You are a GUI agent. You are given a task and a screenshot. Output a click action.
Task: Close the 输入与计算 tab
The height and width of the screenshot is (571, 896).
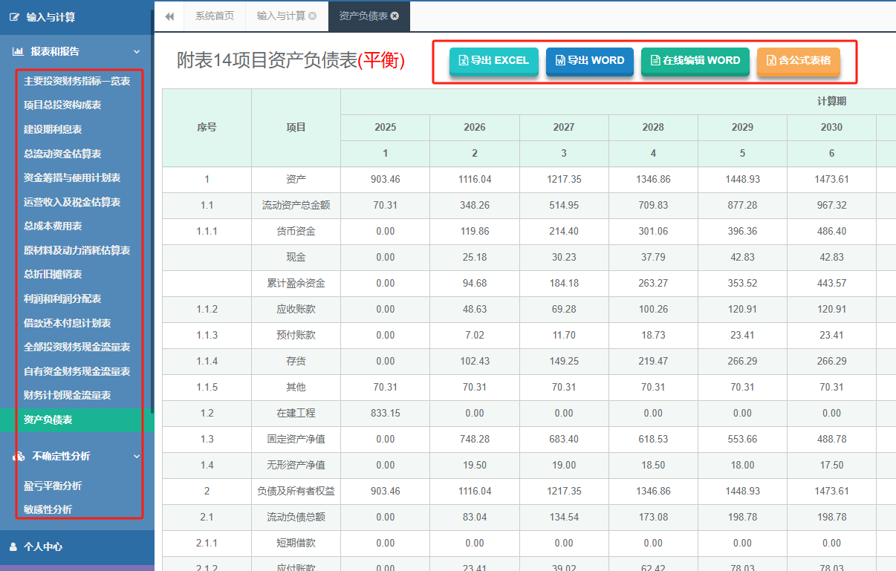pyautogui.click(x=312, y=16)
